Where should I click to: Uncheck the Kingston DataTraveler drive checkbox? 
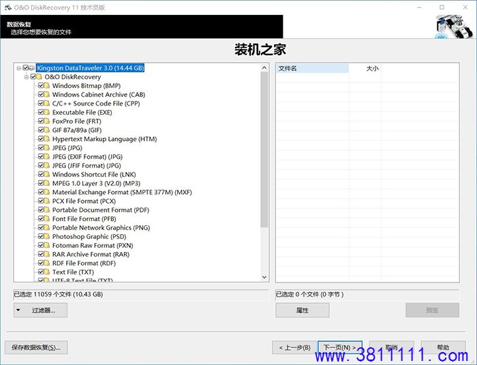(x=26, y=67)
